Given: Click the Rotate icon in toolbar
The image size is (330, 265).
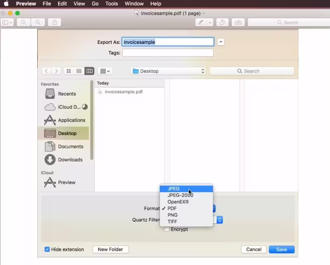Looking at the screenshot, I should click(222, 22).
